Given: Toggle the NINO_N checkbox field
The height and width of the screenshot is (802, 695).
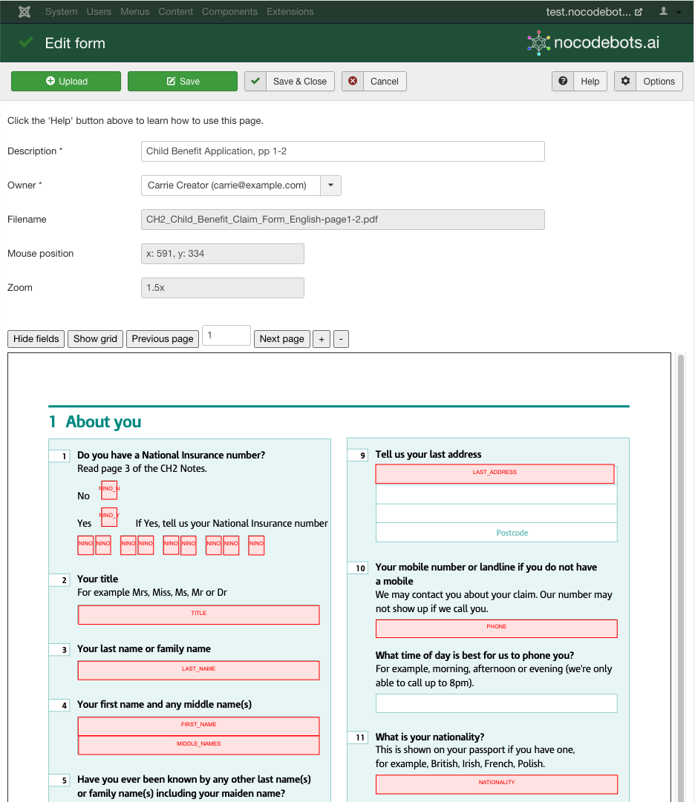Looking at the screenshot, I should [109, 490].
